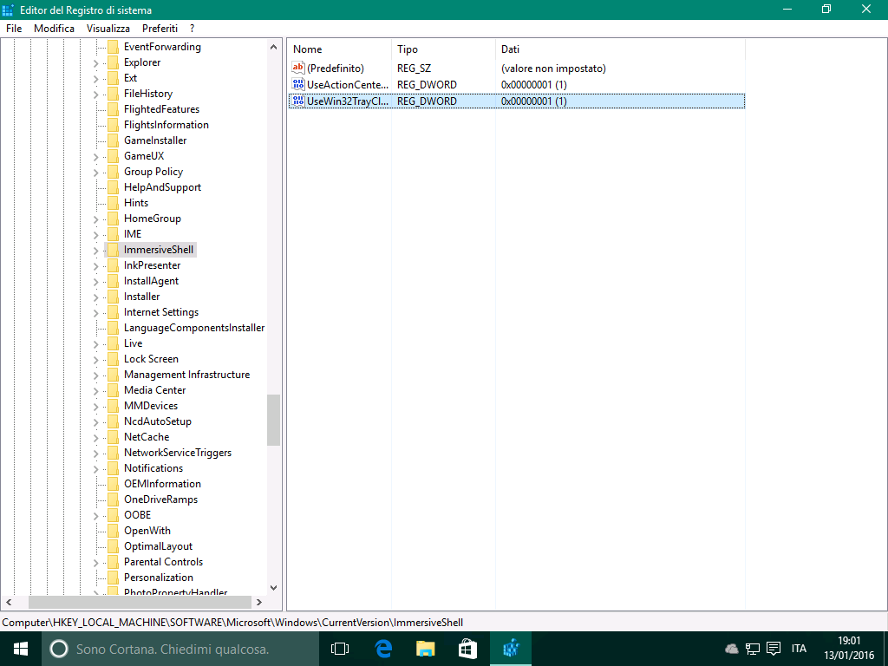Select the Personalization key
888x666 pixels.
click(159, 578)
